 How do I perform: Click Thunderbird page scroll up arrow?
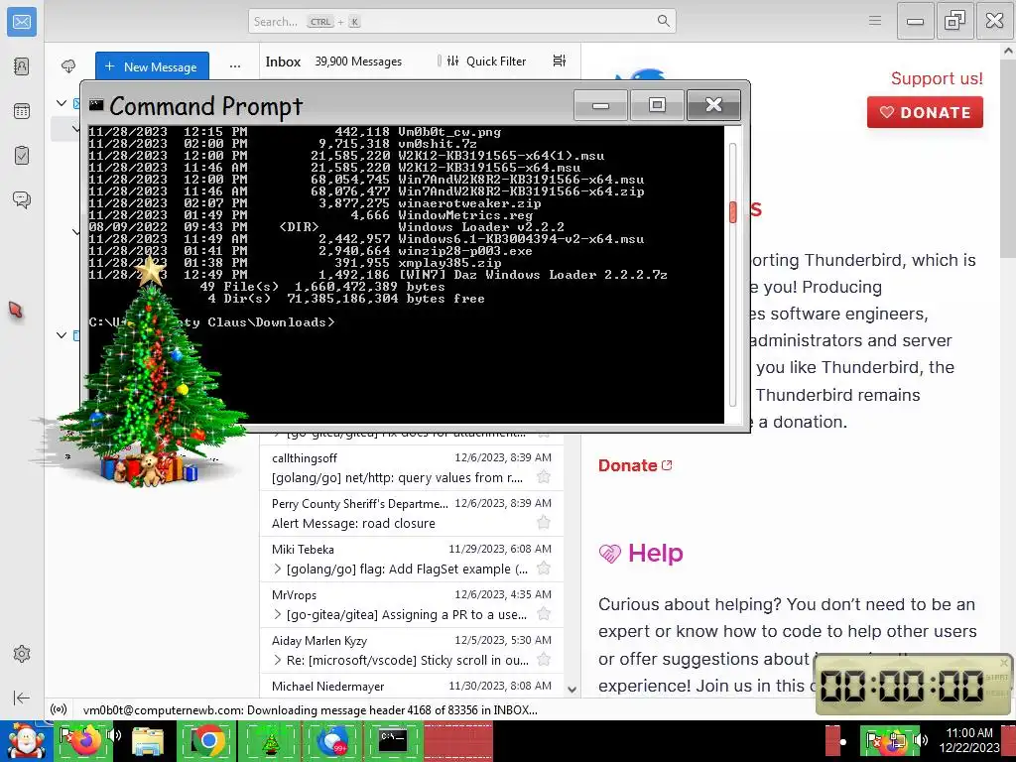click(1008, 50)
